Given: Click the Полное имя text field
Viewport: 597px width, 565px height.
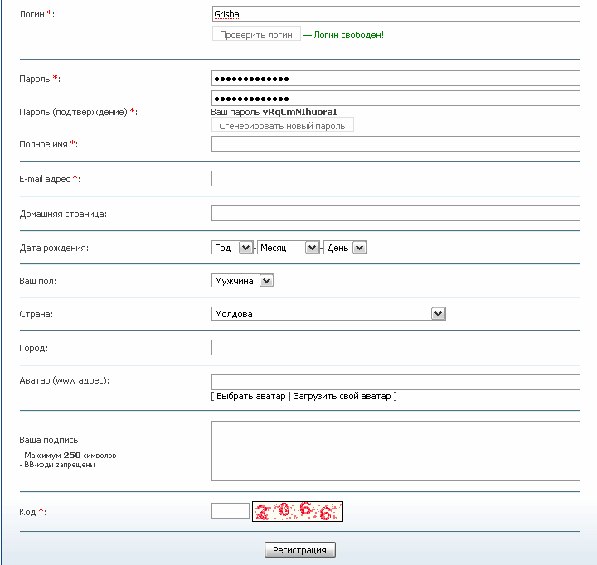Looking at the screenshot, I should pos(396,144).
